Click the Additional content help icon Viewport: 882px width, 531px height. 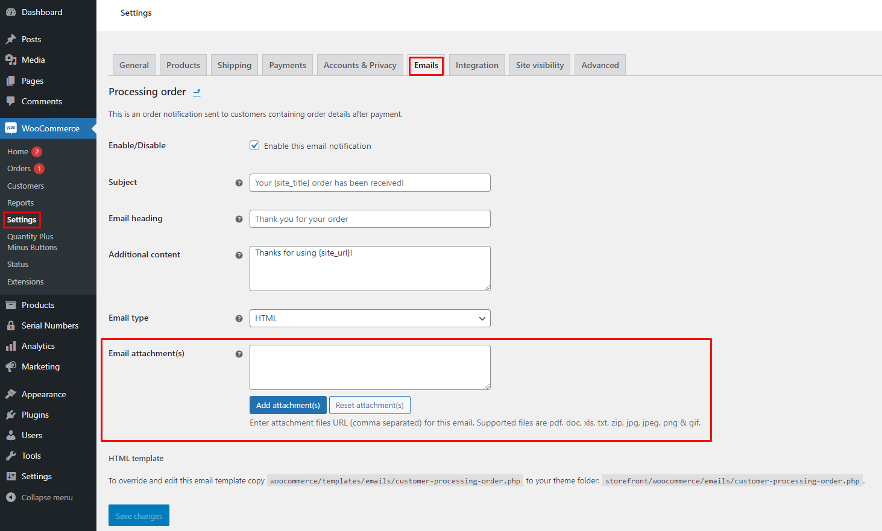[x=239, y=255]
